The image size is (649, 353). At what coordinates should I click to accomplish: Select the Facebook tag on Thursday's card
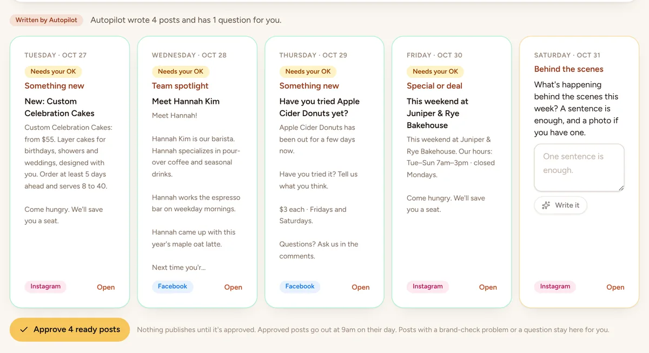300,287
